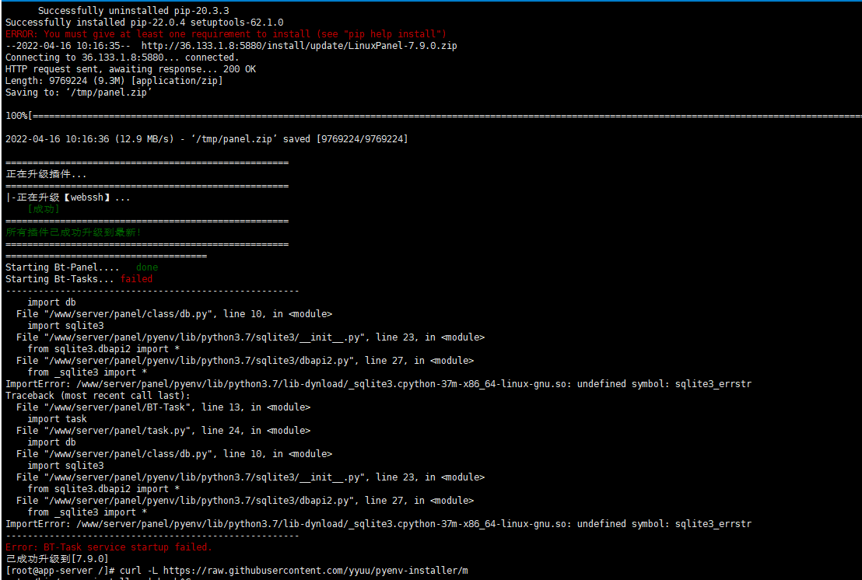
Task: Click the red 'failed' status after Bt-Tasks
Action: (x=136, y=279)
